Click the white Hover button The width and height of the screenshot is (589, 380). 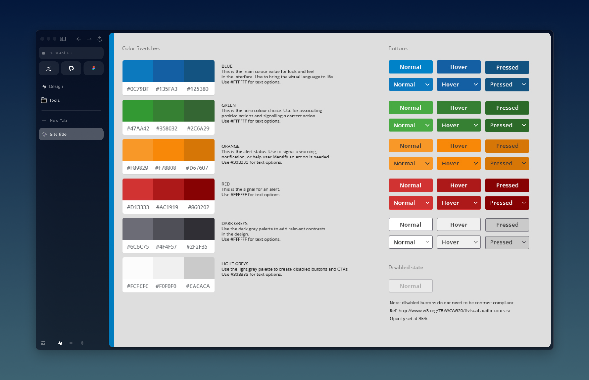pos(459,225)
